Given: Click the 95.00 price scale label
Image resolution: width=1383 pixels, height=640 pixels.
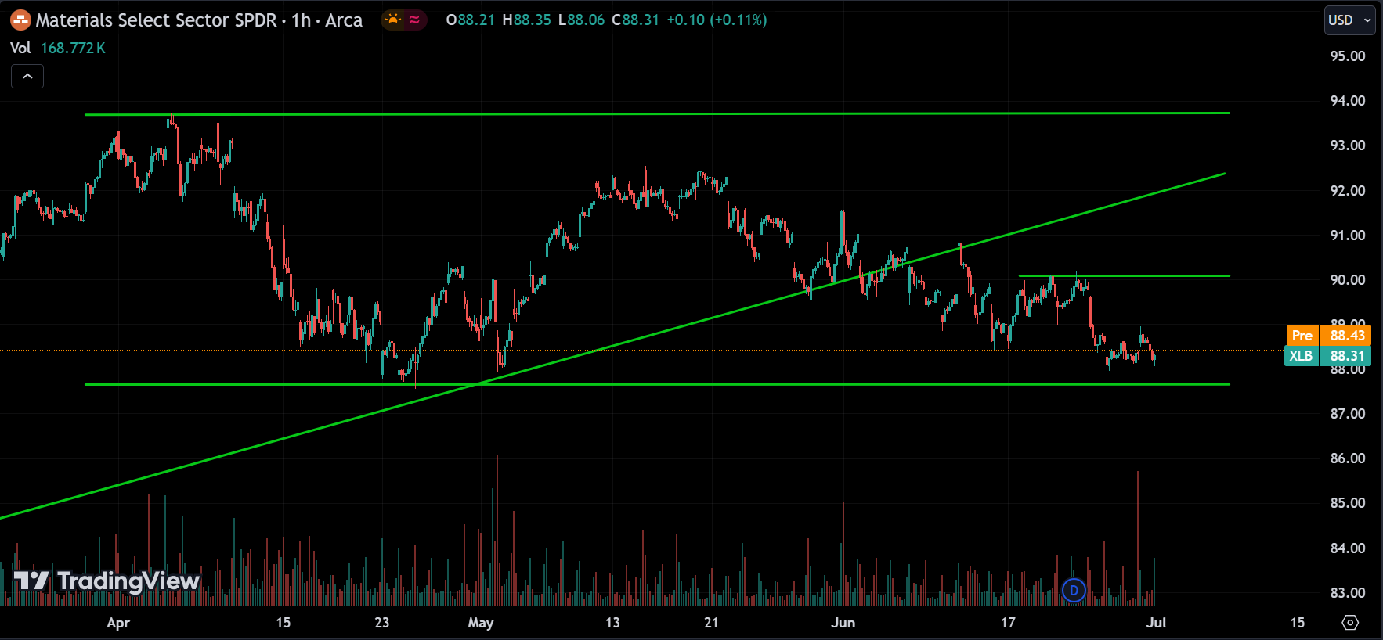Looking at the screenshot, I should (1348, 56).
